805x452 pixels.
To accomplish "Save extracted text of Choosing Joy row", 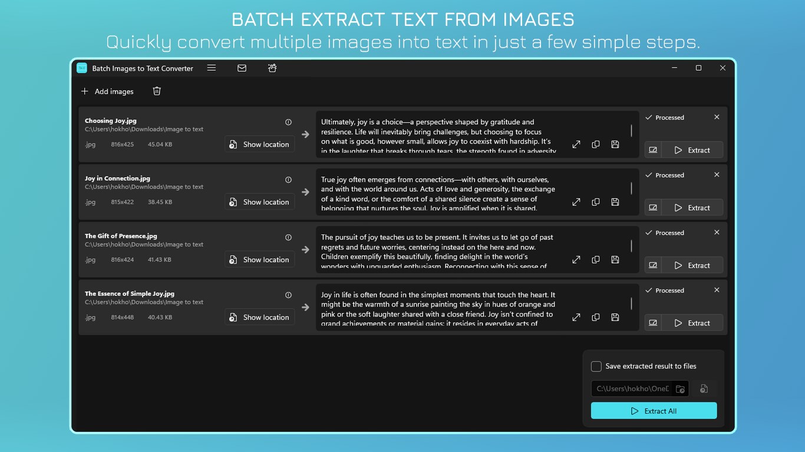I will pyautogui.click(x=615, y=144).
